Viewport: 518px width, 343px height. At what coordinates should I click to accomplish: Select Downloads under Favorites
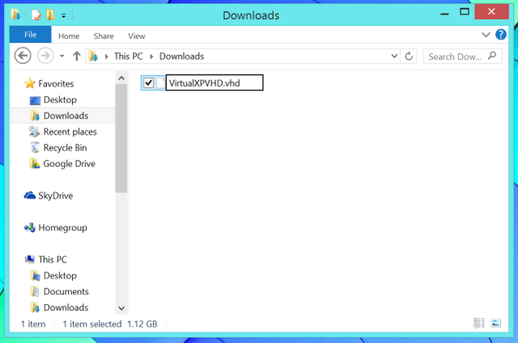[66, 116]
